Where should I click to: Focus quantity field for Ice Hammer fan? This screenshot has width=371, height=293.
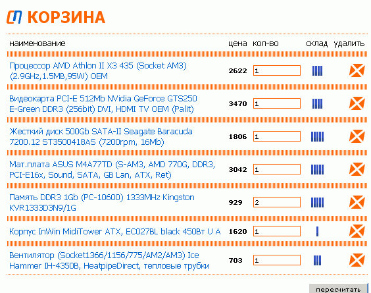[x=277, y=260]
